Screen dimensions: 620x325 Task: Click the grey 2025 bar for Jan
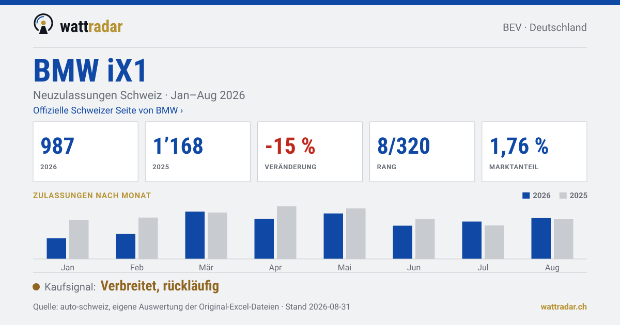point(79,239)
